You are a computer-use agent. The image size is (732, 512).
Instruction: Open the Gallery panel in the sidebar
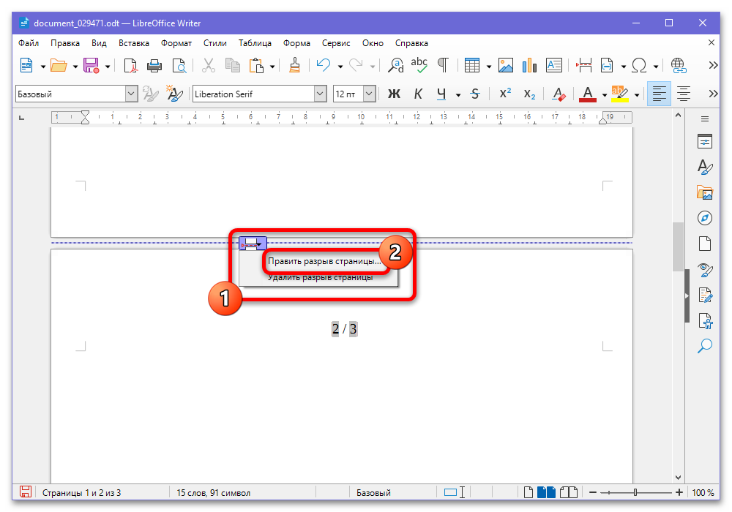pyautogui.click(x=705, y=192)
